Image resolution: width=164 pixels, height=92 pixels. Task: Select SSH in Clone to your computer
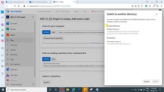click(x=53, y=32)
